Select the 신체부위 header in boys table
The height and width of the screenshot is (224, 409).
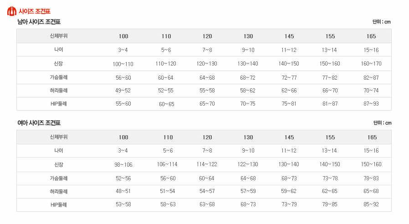coord(59,36)
